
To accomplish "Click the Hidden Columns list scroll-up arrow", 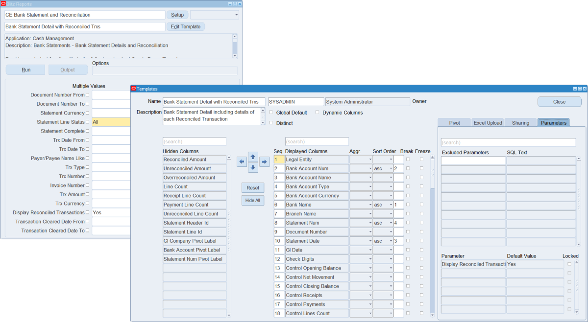I will (x=229, y=158).
